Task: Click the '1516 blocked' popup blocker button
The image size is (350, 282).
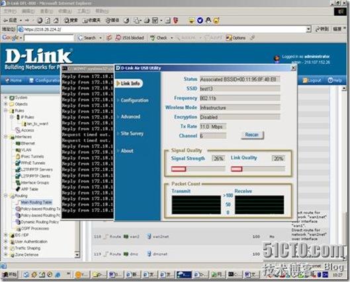Action: point(130,38)
